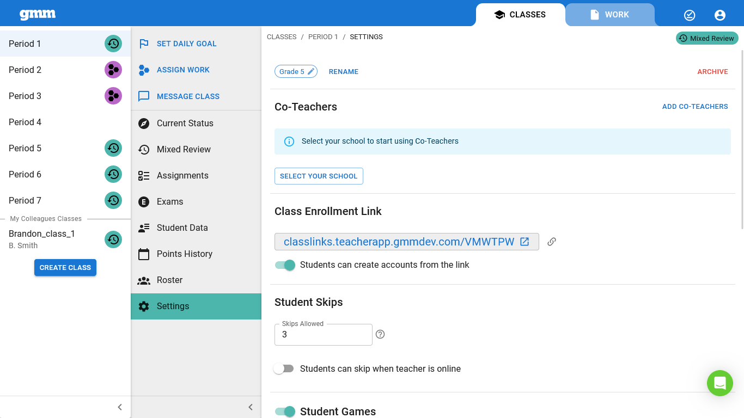Screen dimensions: 744x418
Task: Open Assignments menu item
Action: (196, 175)
